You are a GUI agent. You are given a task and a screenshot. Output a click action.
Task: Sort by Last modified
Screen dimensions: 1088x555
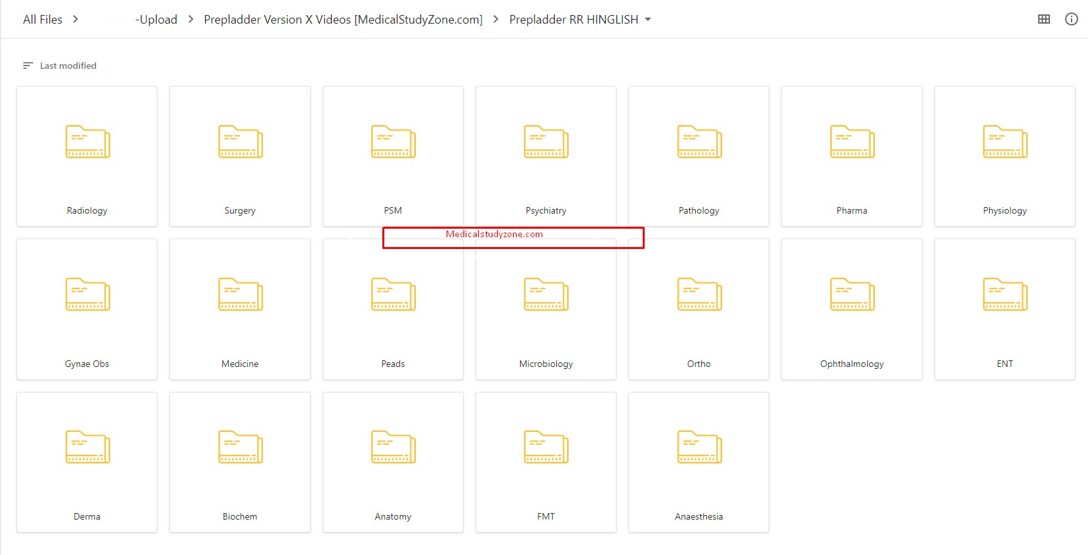point(68,66)
